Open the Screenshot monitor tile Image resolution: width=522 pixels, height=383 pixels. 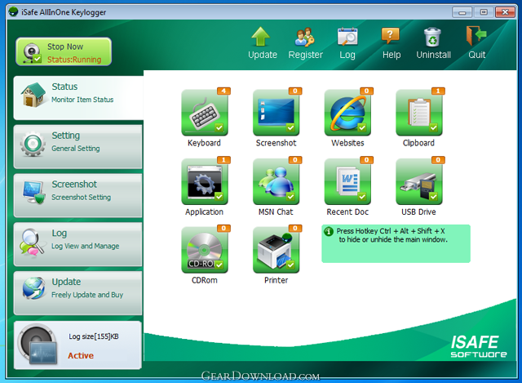click(x=276, y=113)
